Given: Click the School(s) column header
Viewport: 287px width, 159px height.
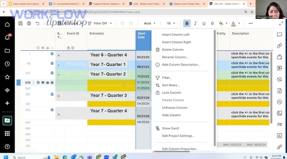Looking at the screenshot, I should (x=111, y=40).
